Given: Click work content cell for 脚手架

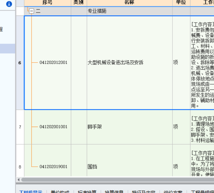Looking at the screenshot, I should (202, 127).
